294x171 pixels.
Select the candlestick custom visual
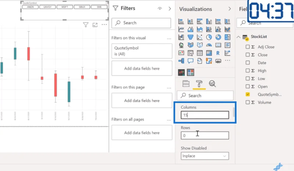click(181, 72)
